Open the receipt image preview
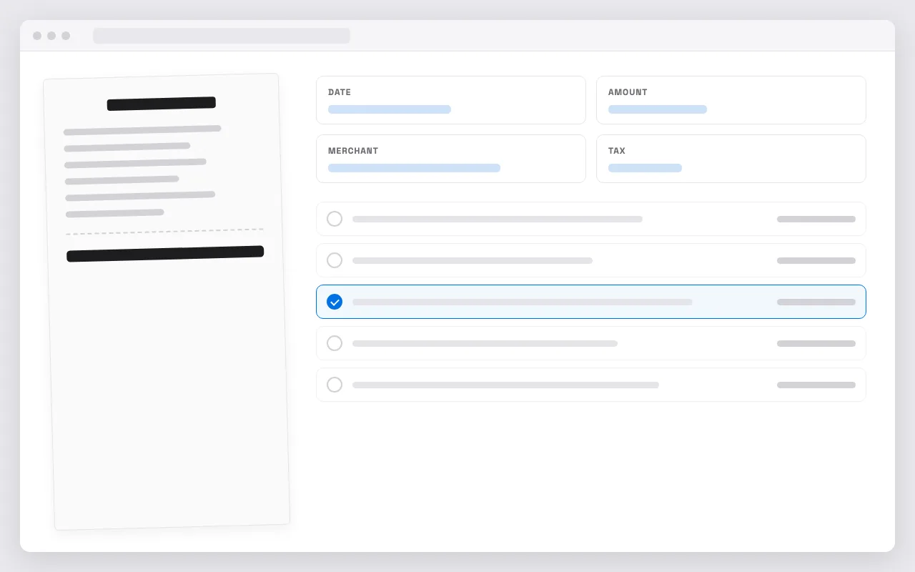 tap(167, 302)
